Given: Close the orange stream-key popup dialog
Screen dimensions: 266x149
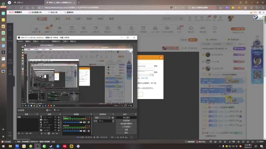Looking at the screenshot, I should tap(161, 58).
